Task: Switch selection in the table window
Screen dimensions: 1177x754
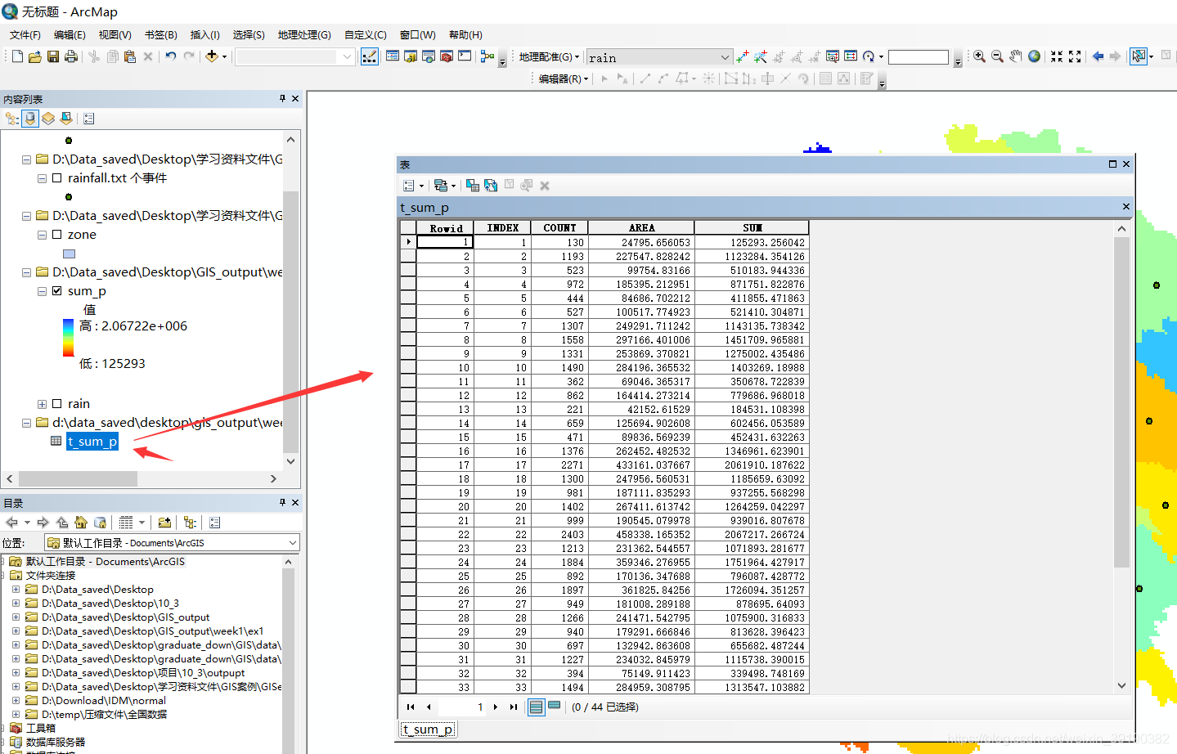Action: coord(491,186)
